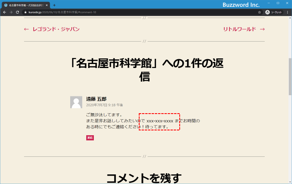
Task: Click the comment text ご無沙汰してます。
Action: (104, 115)
